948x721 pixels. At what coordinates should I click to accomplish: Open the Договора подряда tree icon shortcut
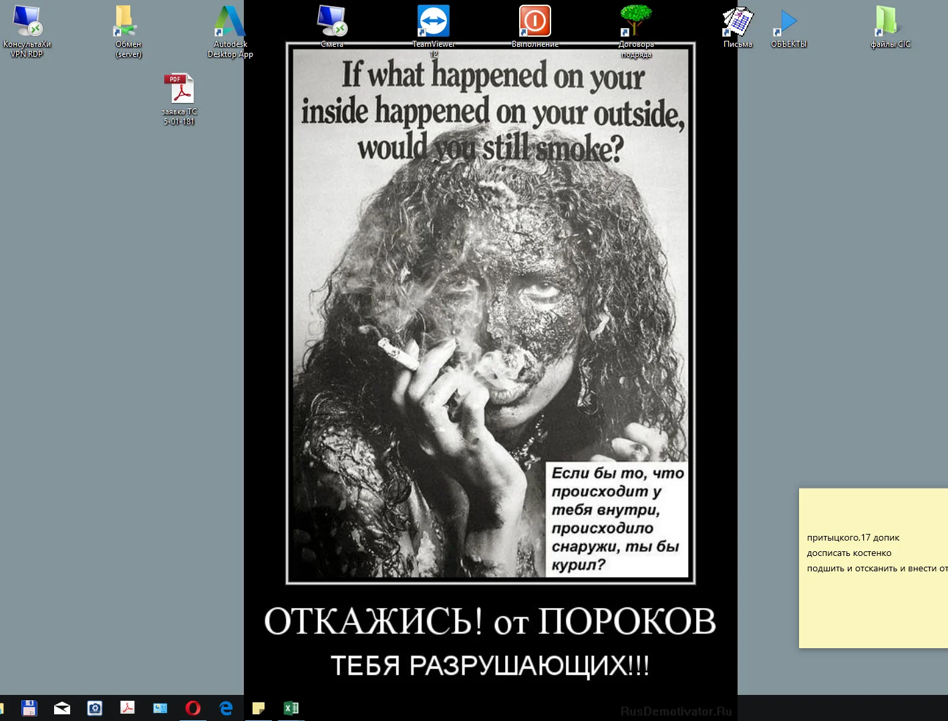pos(635,22)
